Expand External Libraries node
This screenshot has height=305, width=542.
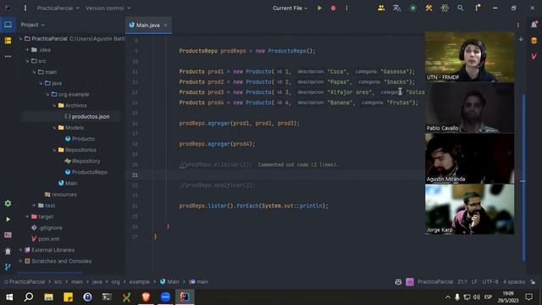[x=20, y=250]
